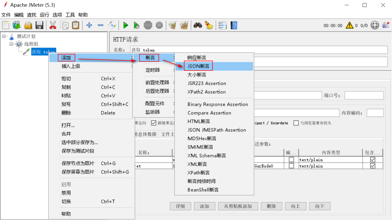Choose 响应断言 from the assertion submenu
Image resolution: width=392 pixels, height=220 pixels.
click(x=214, y=58)
